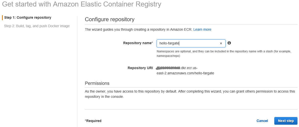
Task: Clear the repository name with the X icon
Action: (221, 43)
